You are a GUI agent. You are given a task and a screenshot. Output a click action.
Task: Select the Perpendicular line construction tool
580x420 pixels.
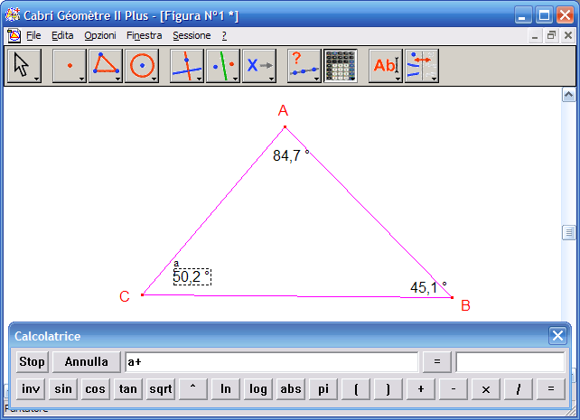[187, 66]
